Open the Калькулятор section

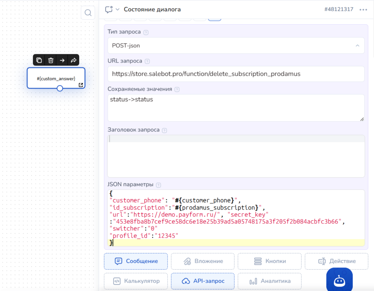pos(136,281)
